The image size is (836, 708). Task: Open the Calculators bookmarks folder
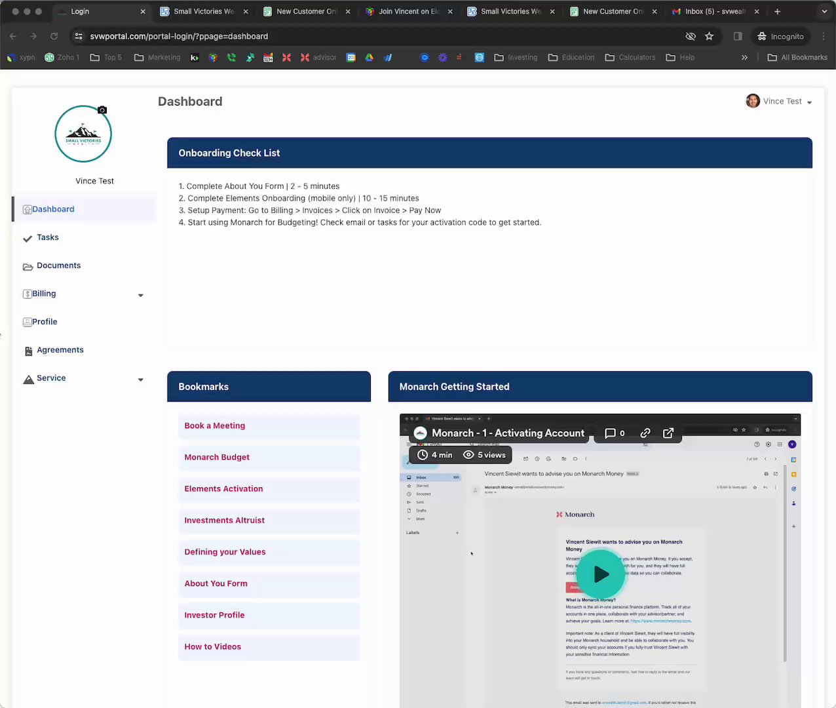tap(630, 58)
